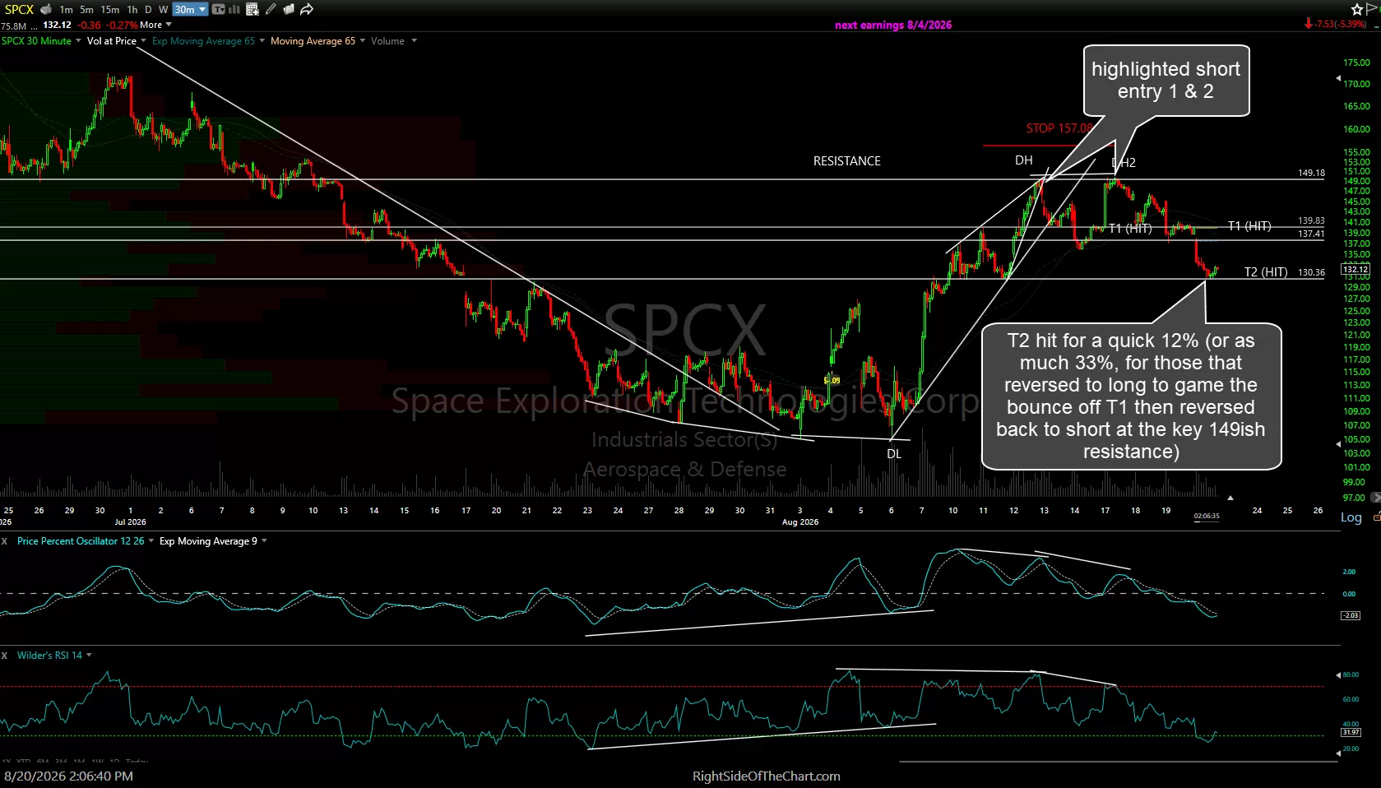Switch chart to 15m timeframe
Image resolution: width=1381 pixels, height=788 pixels.
tap(109, 10)
